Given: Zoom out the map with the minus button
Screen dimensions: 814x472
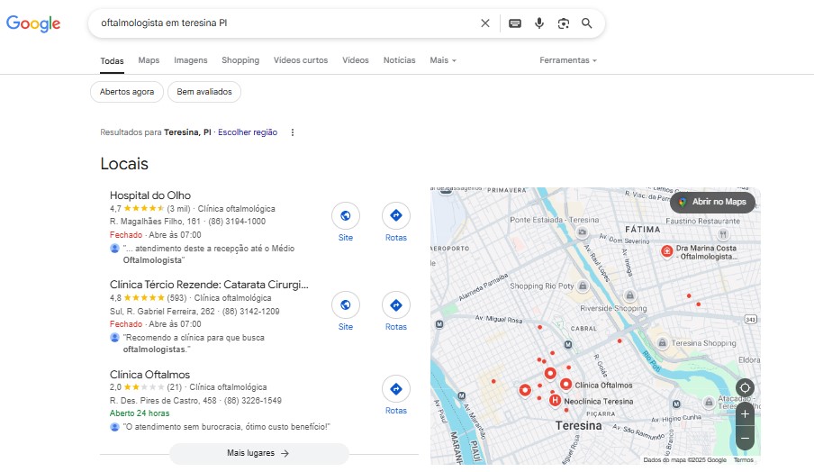Looking at the screenshot, I should 745,439.
